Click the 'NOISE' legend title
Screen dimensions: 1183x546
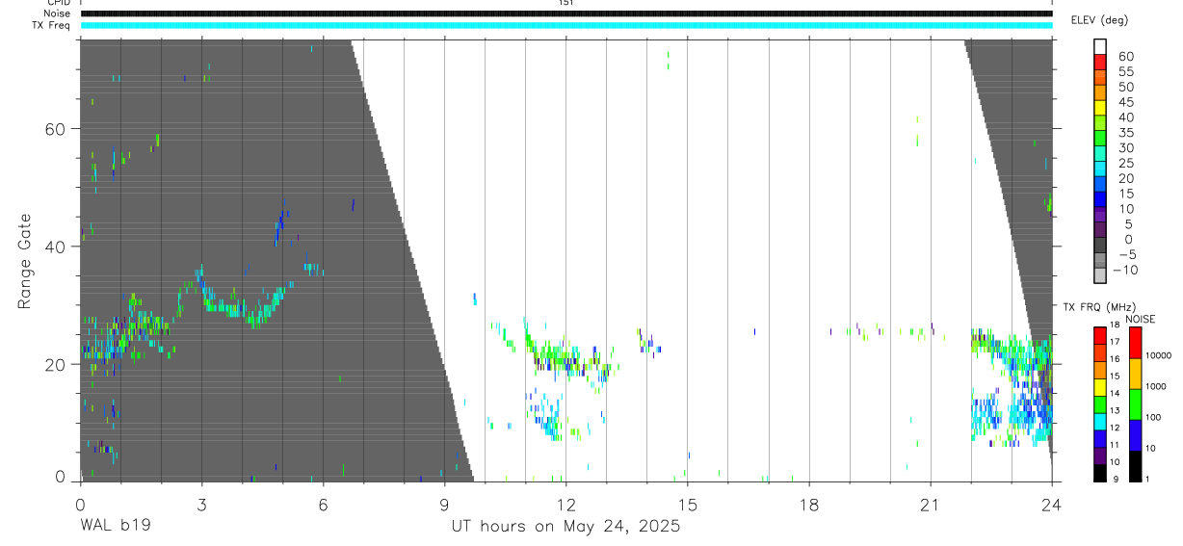pyautogui.click(x=1140, y=319)
